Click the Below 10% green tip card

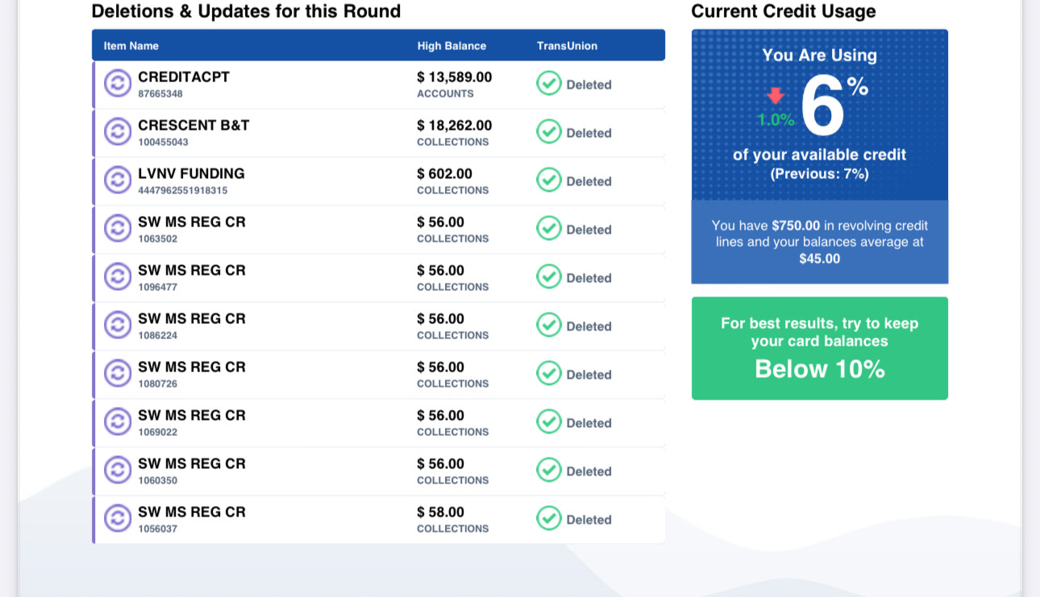820,348
